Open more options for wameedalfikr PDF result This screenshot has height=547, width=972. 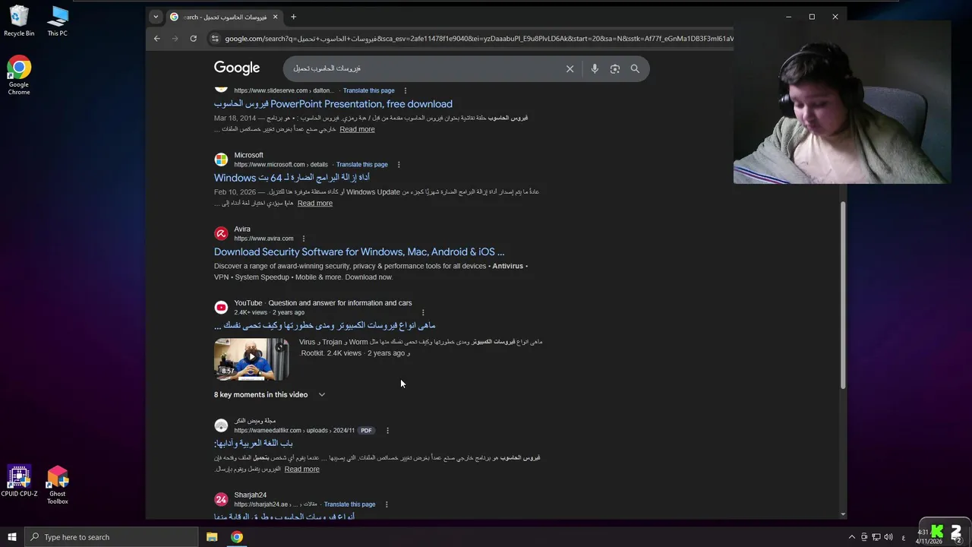point(387,431)
